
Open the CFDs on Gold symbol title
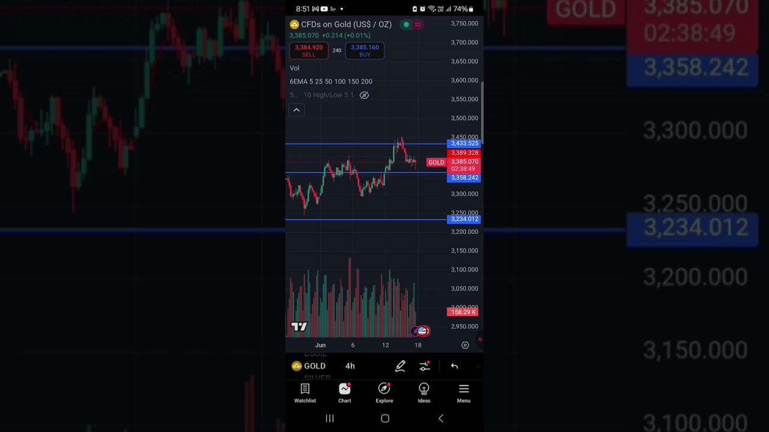click(x=346, y=25)
